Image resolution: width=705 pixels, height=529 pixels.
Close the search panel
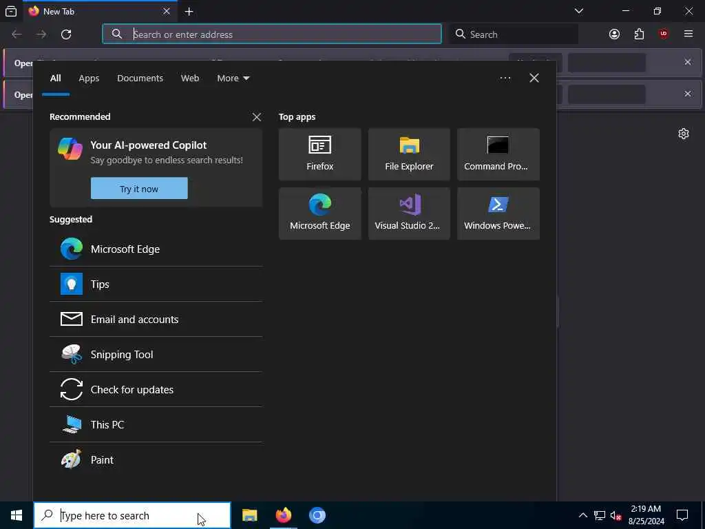pyautogui.click(x=534, y=79)
